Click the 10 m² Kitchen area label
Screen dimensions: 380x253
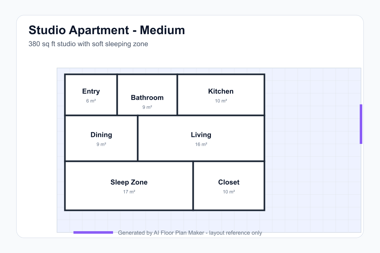(x=221, y=101)
